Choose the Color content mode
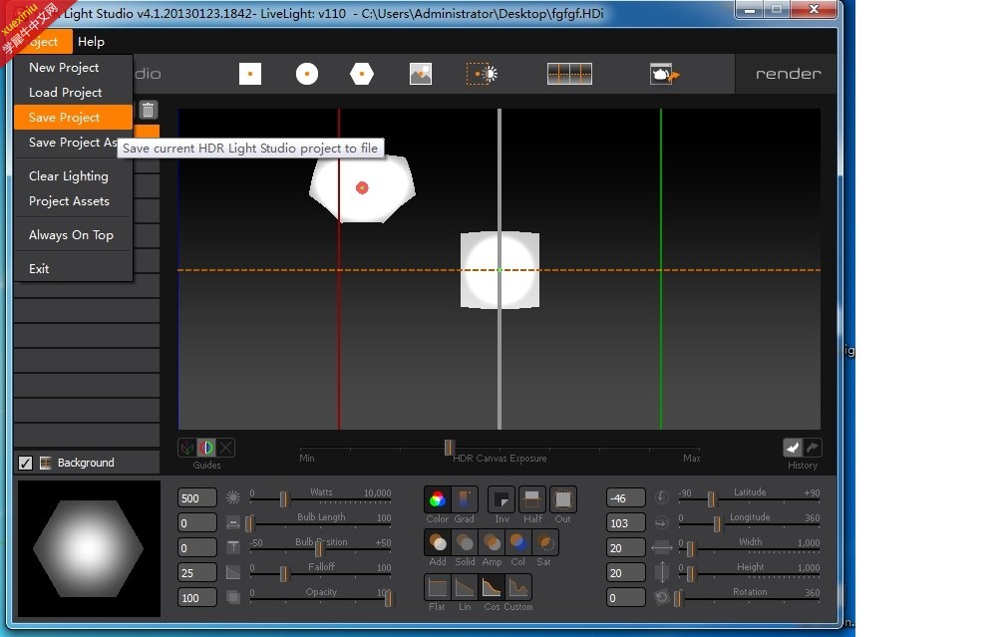 point(437,499)
